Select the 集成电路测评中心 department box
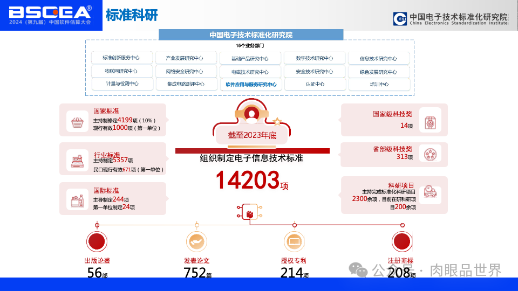The height and width of the screenshot is (291, 518). tap(186, 84)
